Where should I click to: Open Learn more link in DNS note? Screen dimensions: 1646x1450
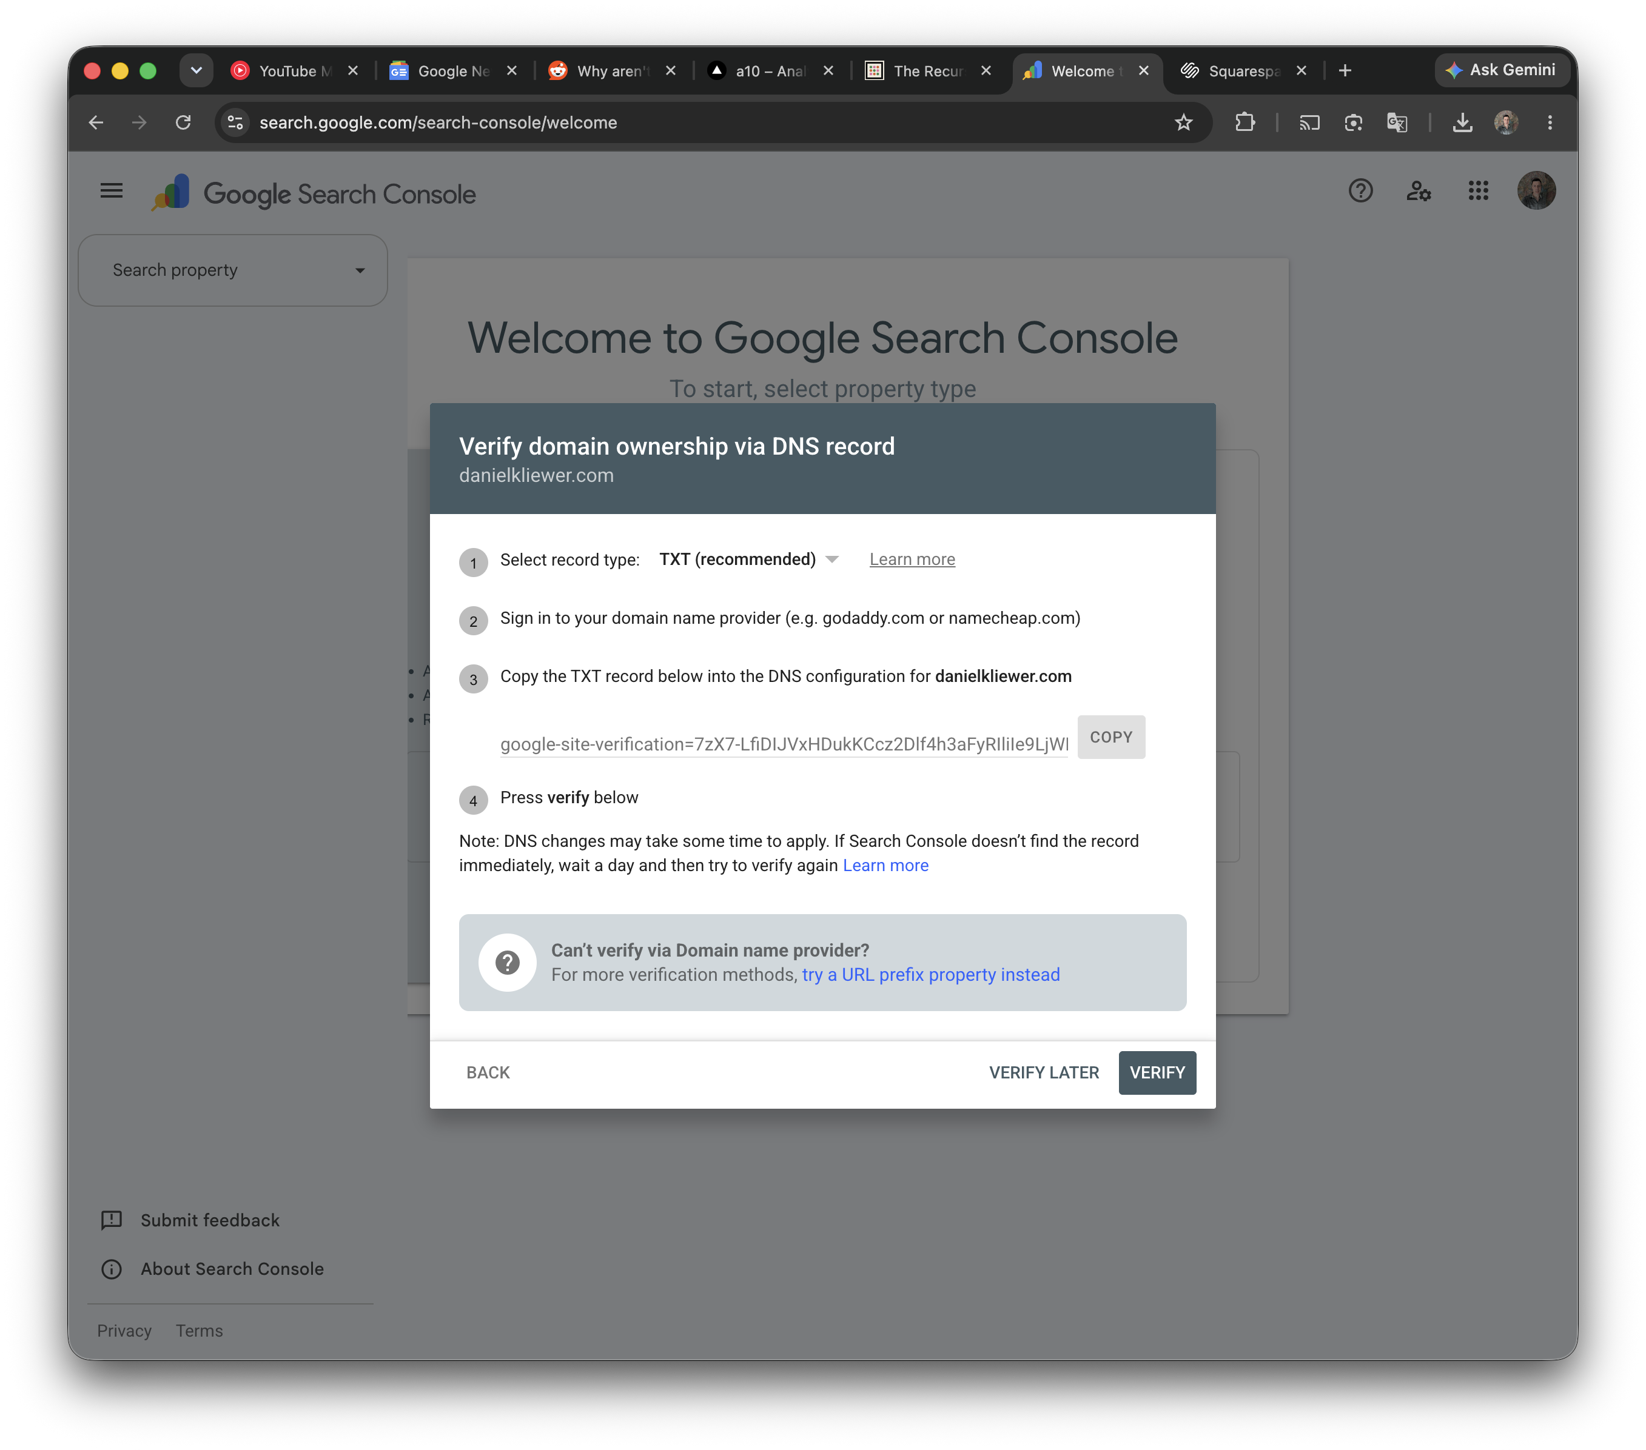[x=885, y=864]
